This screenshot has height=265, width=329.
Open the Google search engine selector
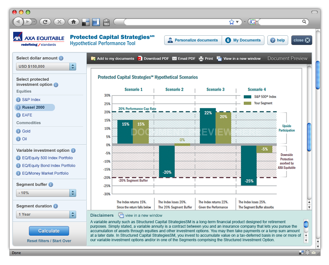(x=254, y=22)
